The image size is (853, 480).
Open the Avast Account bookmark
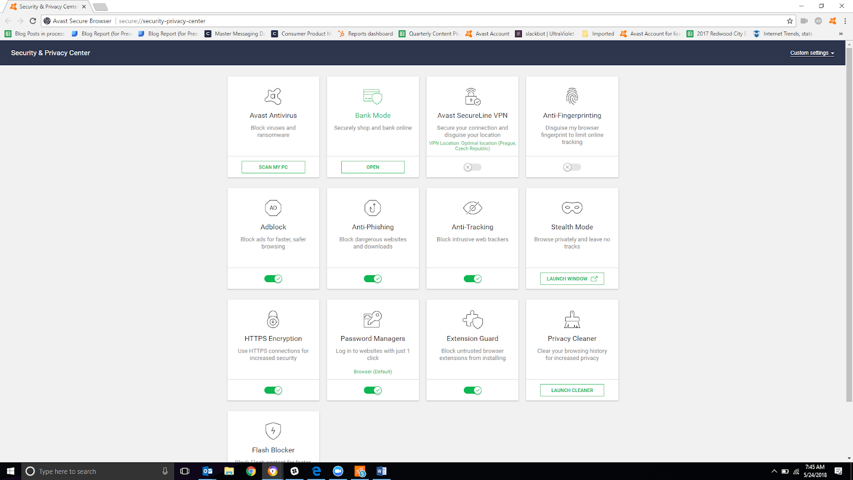[x=487, y=34]
